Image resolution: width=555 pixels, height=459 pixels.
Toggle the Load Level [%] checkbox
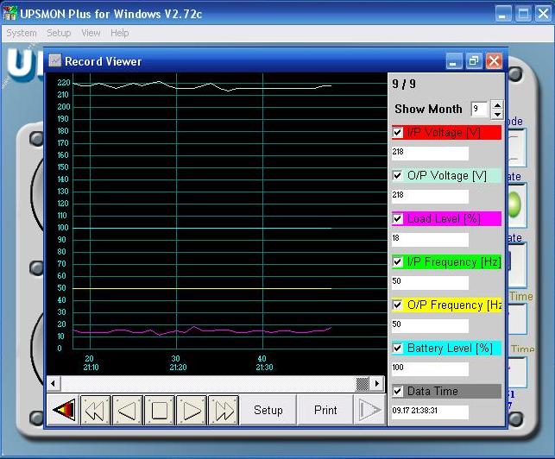398,219
